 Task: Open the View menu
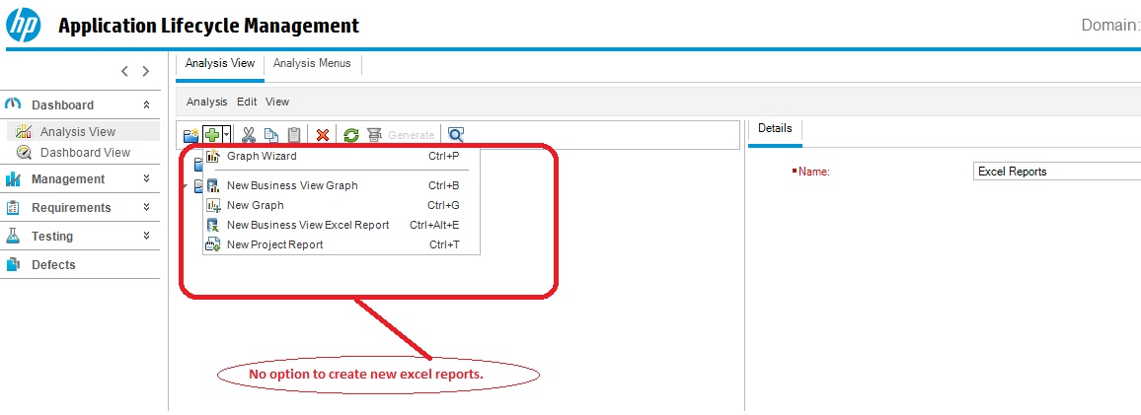(x=277, y=102)
